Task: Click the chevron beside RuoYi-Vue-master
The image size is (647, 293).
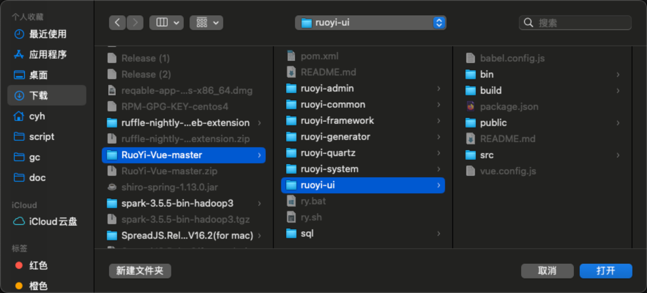Action: pos(259,155)
